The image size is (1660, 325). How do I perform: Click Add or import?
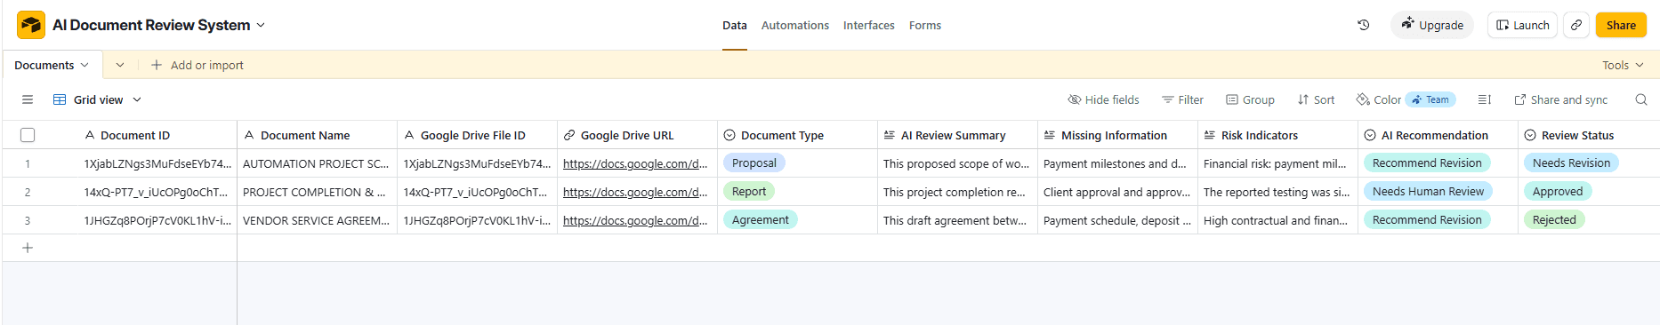click(x=197, y=65)
